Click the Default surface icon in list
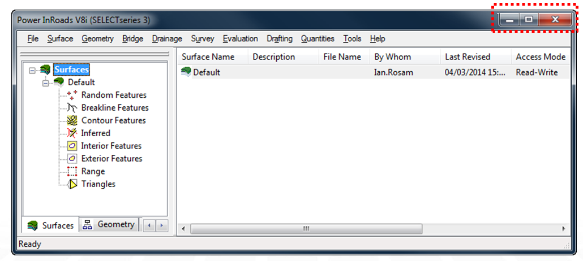 [186, 72]
